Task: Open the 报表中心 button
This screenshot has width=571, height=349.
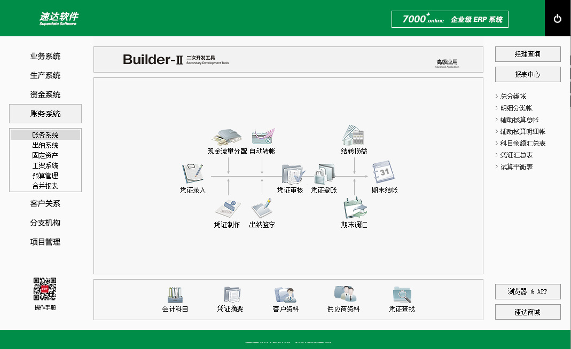Action: [528, 75]
